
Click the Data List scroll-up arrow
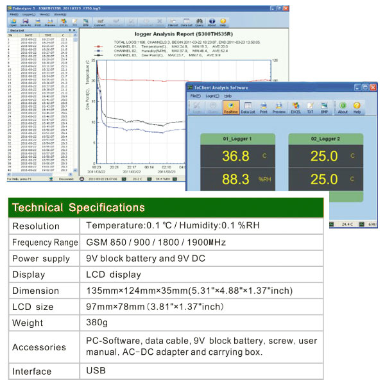(x=75, y=35)
